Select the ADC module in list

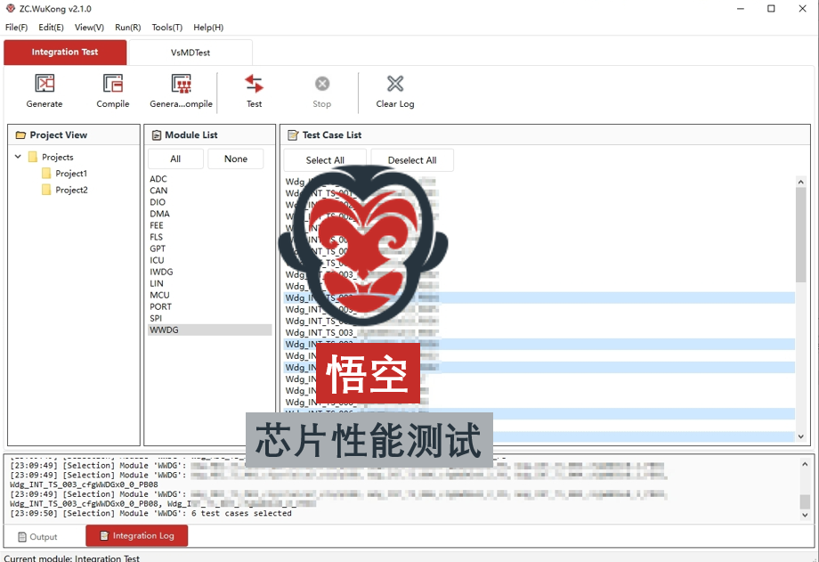click(x=158, y=179)
